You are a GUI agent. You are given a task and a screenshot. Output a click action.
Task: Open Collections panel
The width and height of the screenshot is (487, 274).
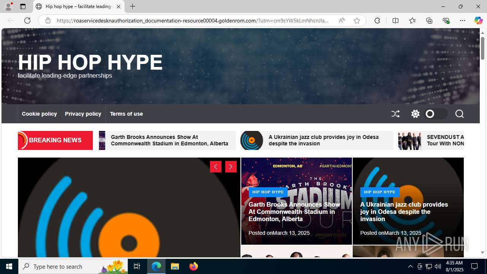[x=429, y=21]
